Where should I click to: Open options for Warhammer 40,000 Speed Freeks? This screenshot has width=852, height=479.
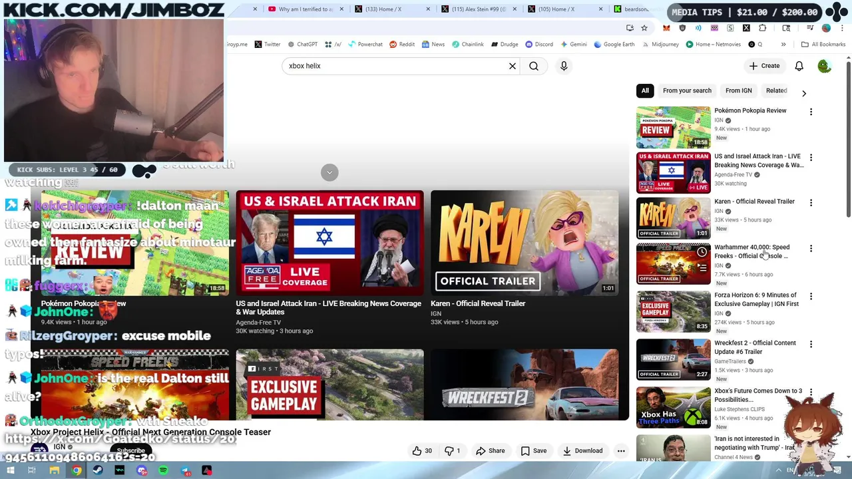coord(811,248)
